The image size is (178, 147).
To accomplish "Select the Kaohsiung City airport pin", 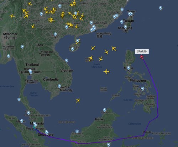I will coord(125,27).
